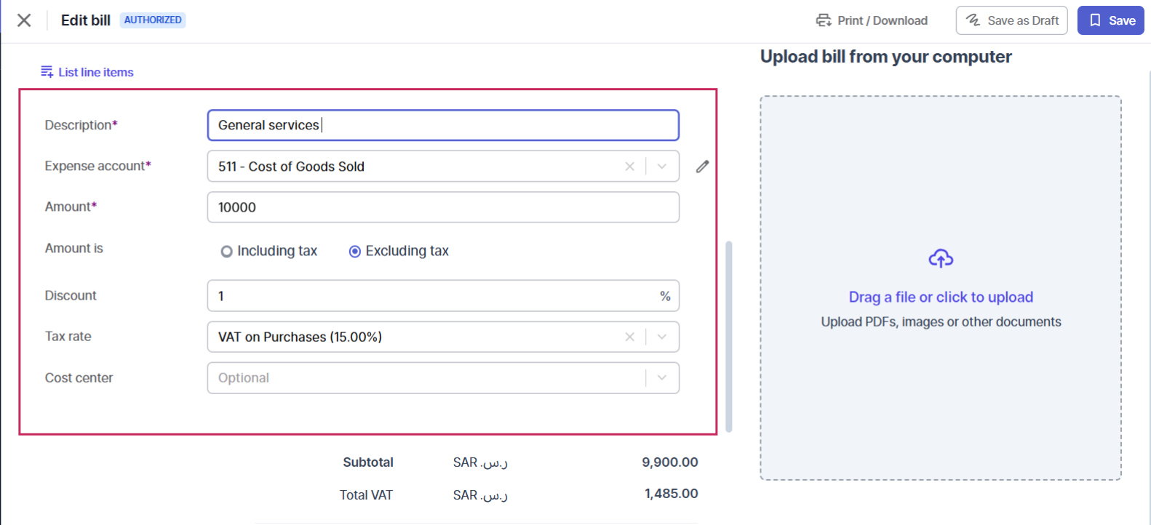1151x525 pixels.
Task: Expand the Expense account dropdown arrow
Action: point(662,167)
